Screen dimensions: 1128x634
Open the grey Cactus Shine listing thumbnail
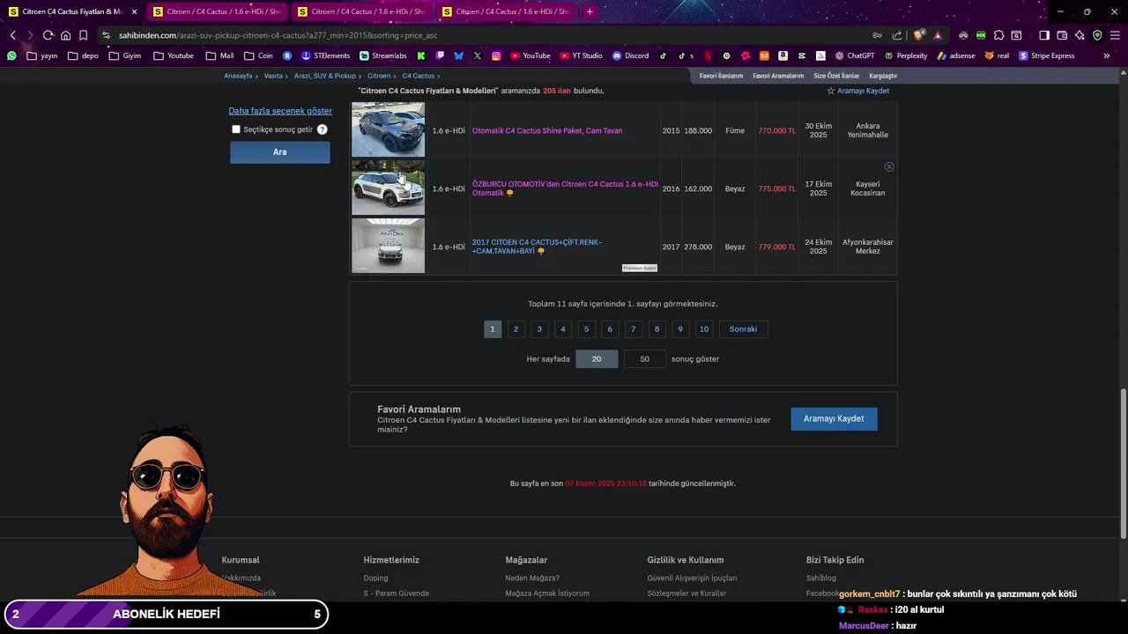388,129
